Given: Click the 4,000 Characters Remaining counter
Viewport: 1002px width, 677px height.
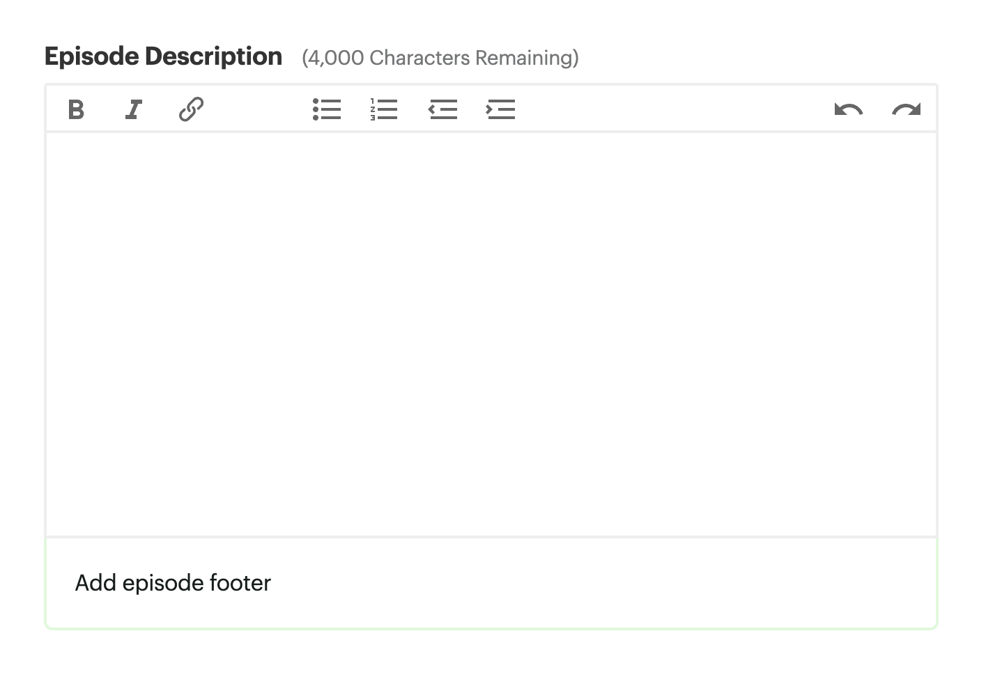Looking at the screenshot, I should tap(440, 58).
